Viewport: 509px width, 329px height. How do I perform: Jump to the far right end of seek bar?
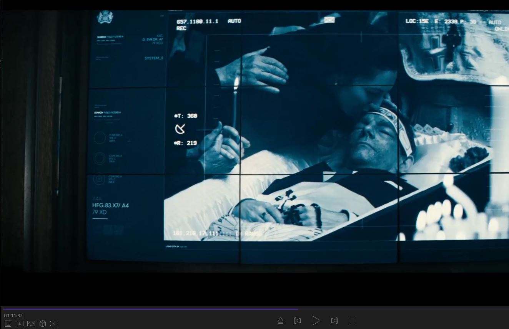pyautogui.click(x=507, y=309)
